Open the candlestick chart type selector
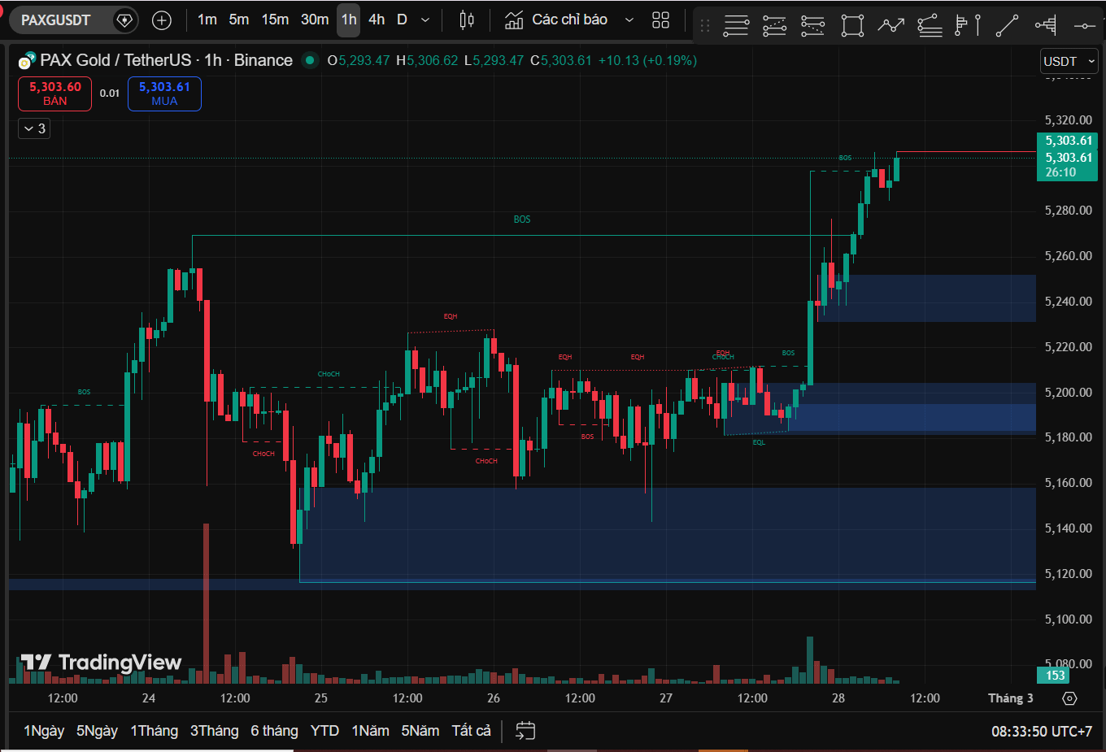 click(467, 20)
